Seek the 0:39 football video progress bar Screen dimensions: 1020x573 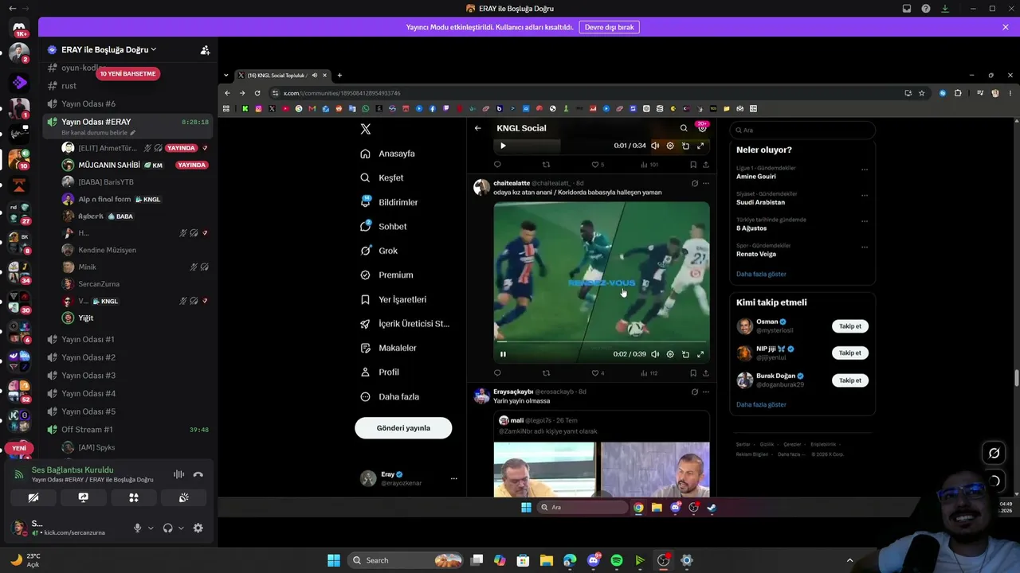tap(602, 343)
